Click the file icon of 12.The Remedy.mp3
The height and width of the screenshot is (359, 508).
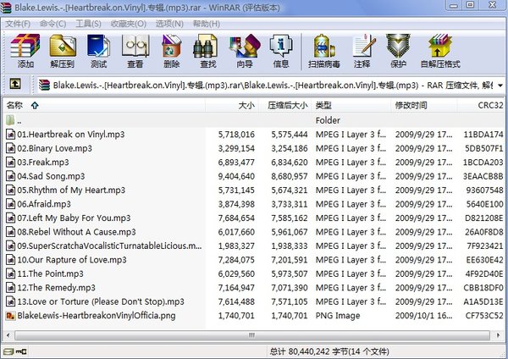click(11, 287)
